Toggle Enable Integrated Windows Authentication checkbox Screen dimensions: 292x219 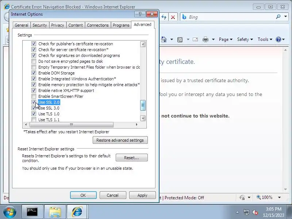click(34, 79)
